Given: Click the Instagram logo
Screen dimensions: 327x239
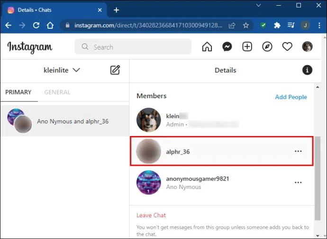Looking at the screenshot, I should click(x=30, y=47).
